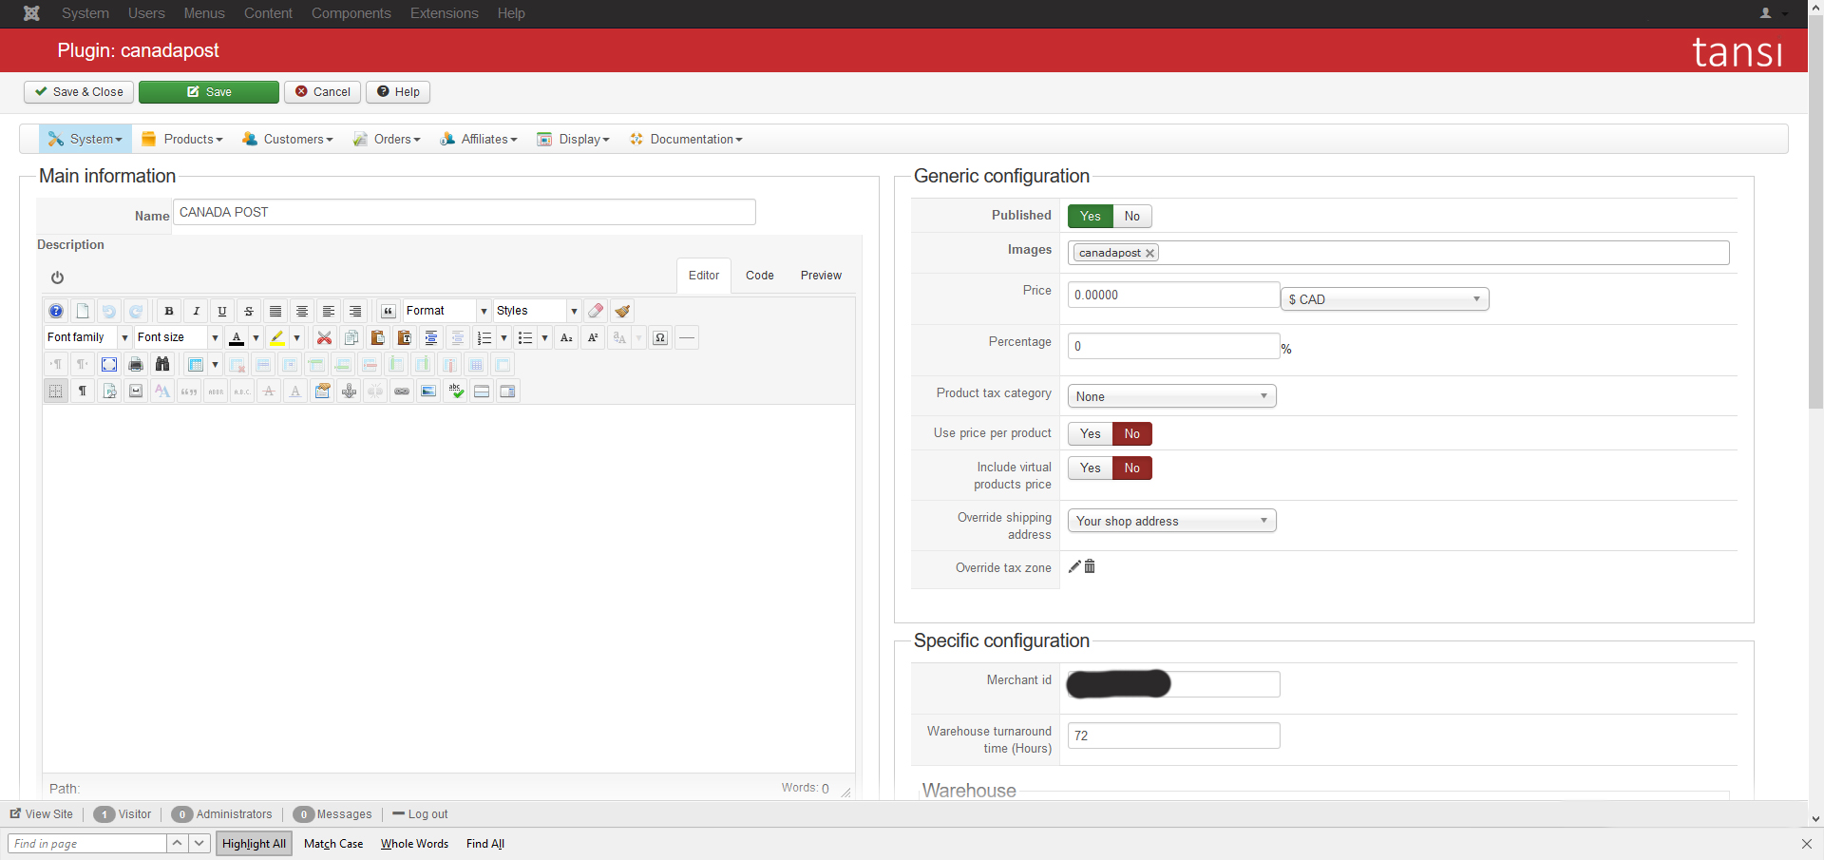The image size is (1824, 860).
Task: Open the Orders menu
Action: click(x=387, y=139)
